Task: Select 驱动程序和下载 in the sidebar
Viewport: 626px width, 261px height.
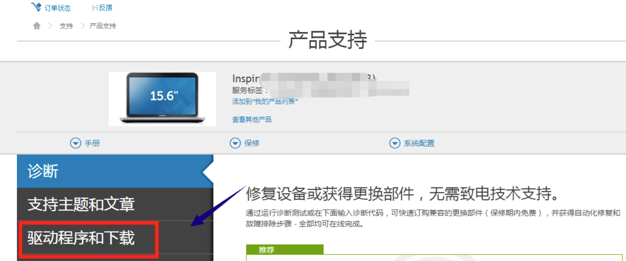Action: pyautogui.click(x=81, y=238)
